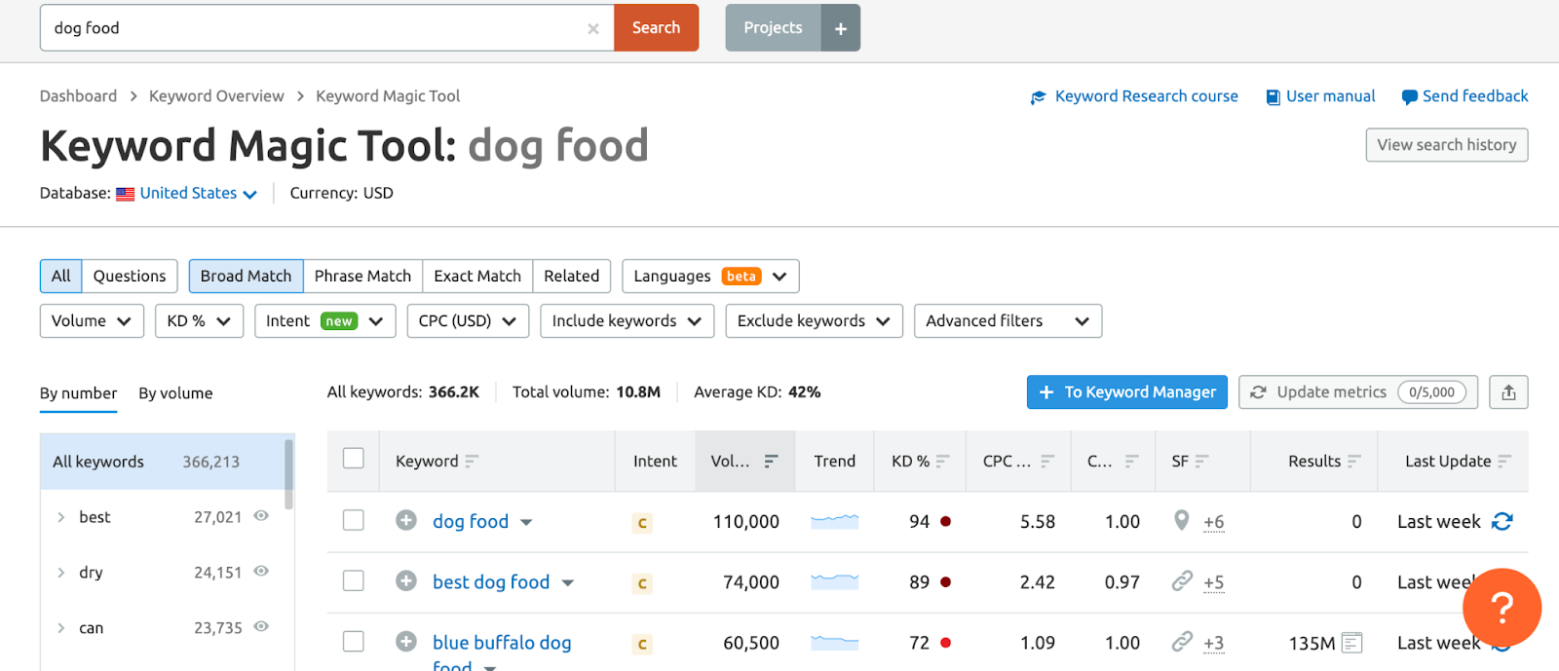Open SERP snapshot icon for blue buffalo row

1351,643
